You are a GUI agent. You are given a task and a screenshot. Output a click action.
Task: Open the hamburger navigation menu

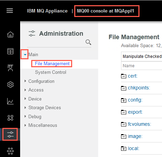10,11
